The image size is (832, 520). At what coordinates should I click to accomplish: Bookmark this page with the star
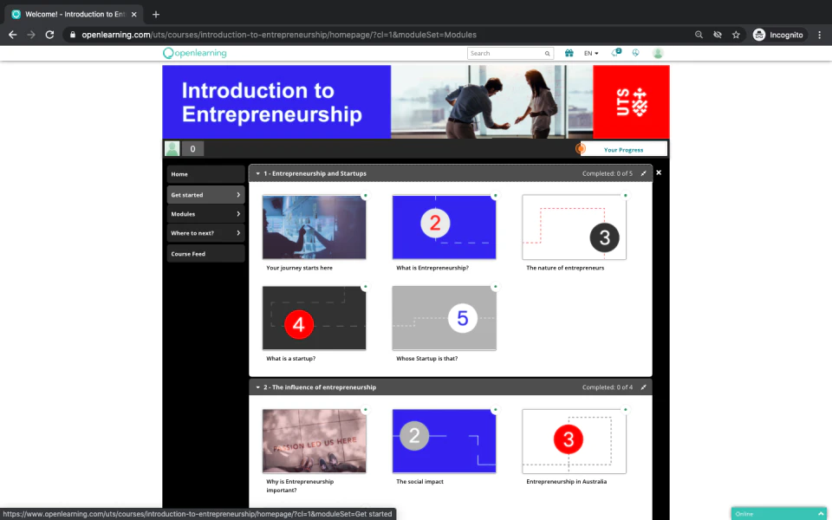pyautogui.click(x=736, y=35)
